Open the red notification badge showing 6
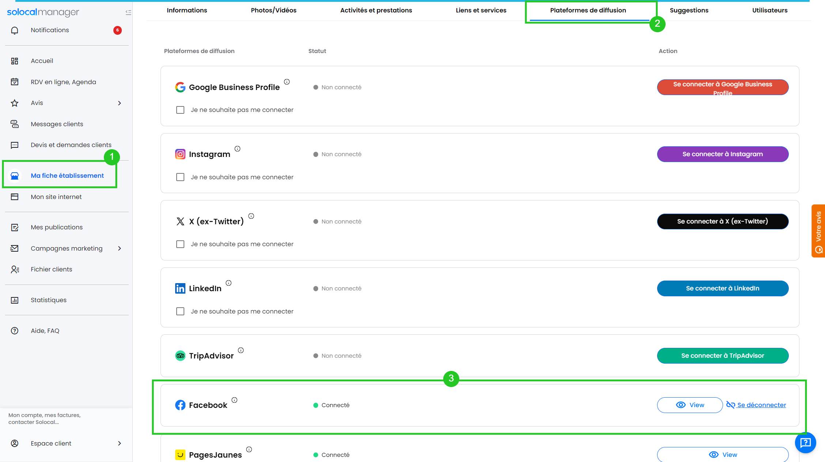This screenshot has width=825, height=462. coord(117,30)
